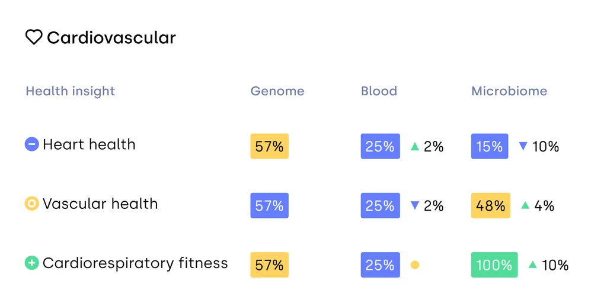The height and width of the screenshot is (303, 607).
Task: Open the Vascular health insight
Action: 100,204
